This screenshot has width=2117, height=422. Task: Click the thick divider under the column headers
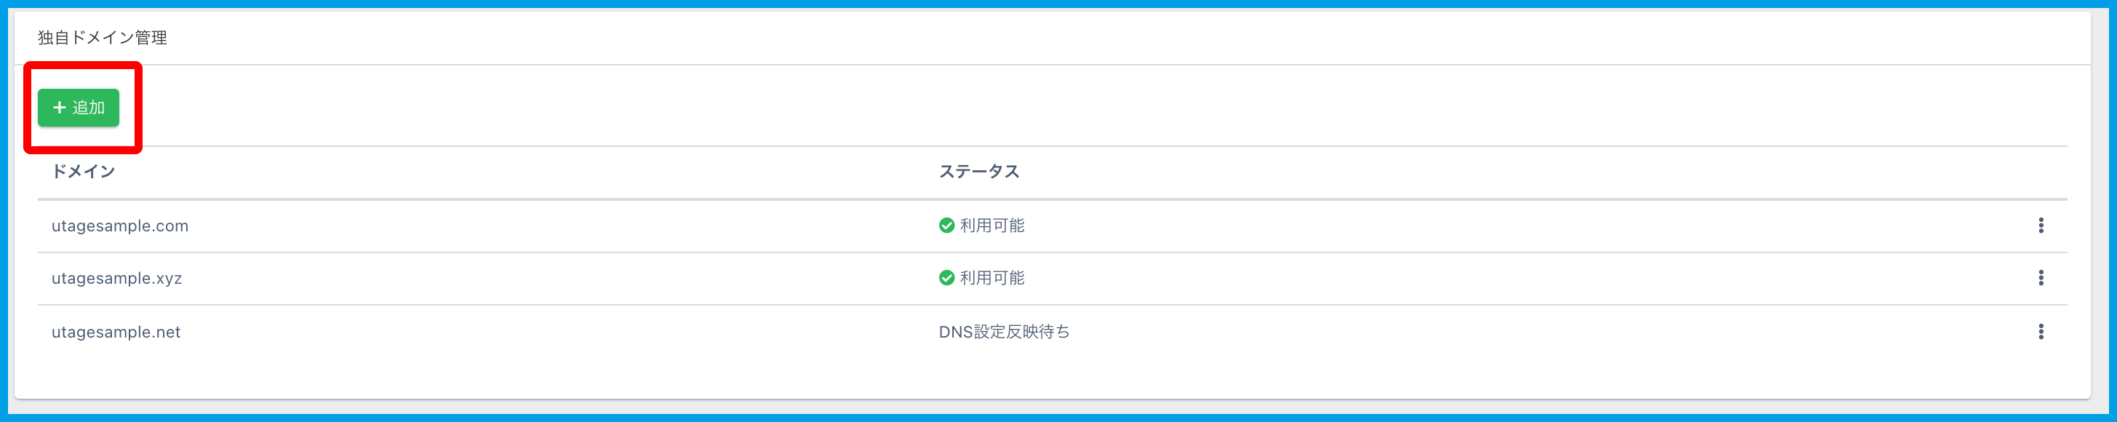point(1052,199)
